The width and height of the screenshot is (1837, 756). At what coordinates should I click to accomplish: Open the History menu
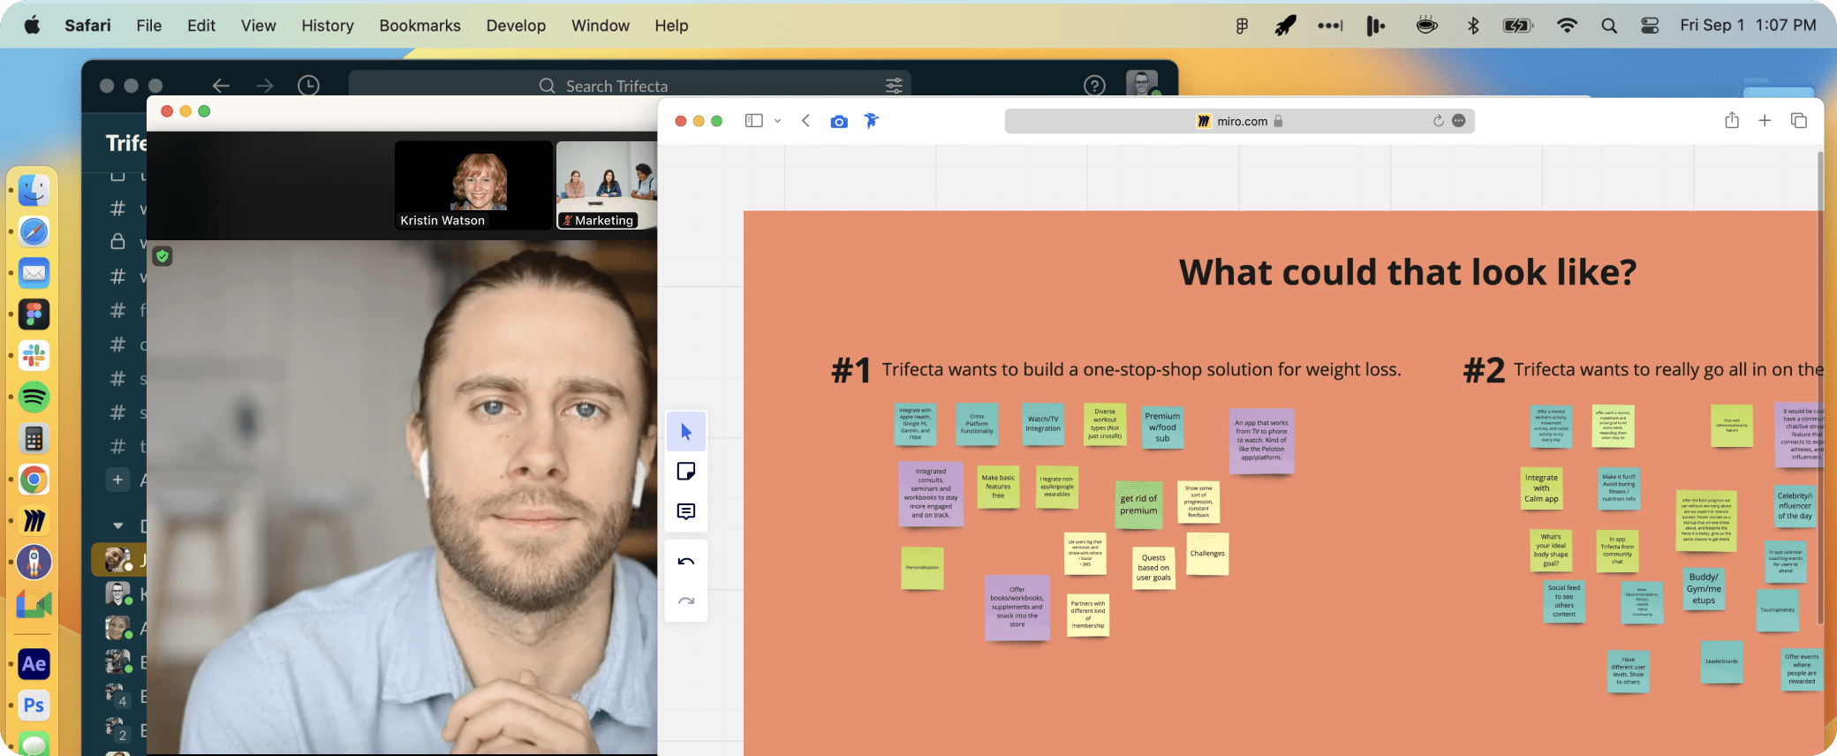click(x=328, y=26)
